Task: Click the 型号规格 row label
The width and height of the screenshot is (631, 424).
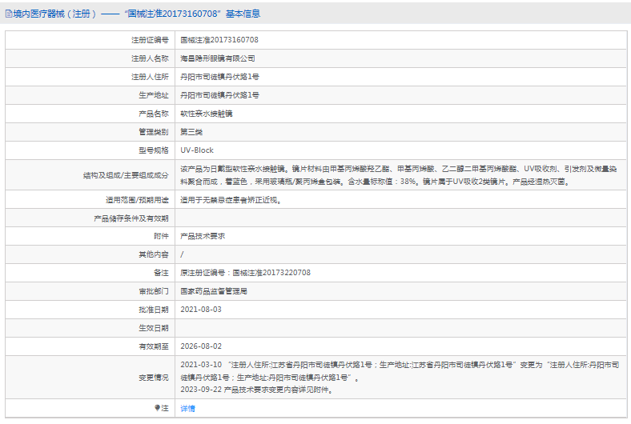Action: pyautogui.click(x=154, y=150)
